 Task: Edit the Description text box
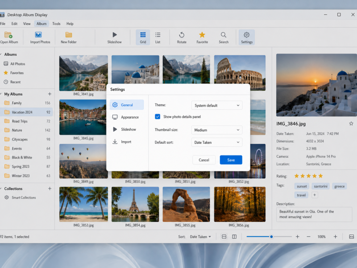pyautogui.click(x=314, y=214)
